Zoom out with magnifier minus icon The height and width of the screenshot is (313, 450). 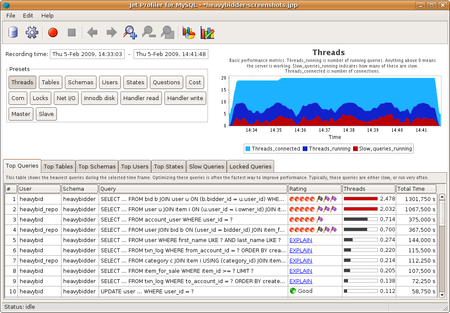coord(149,32)
